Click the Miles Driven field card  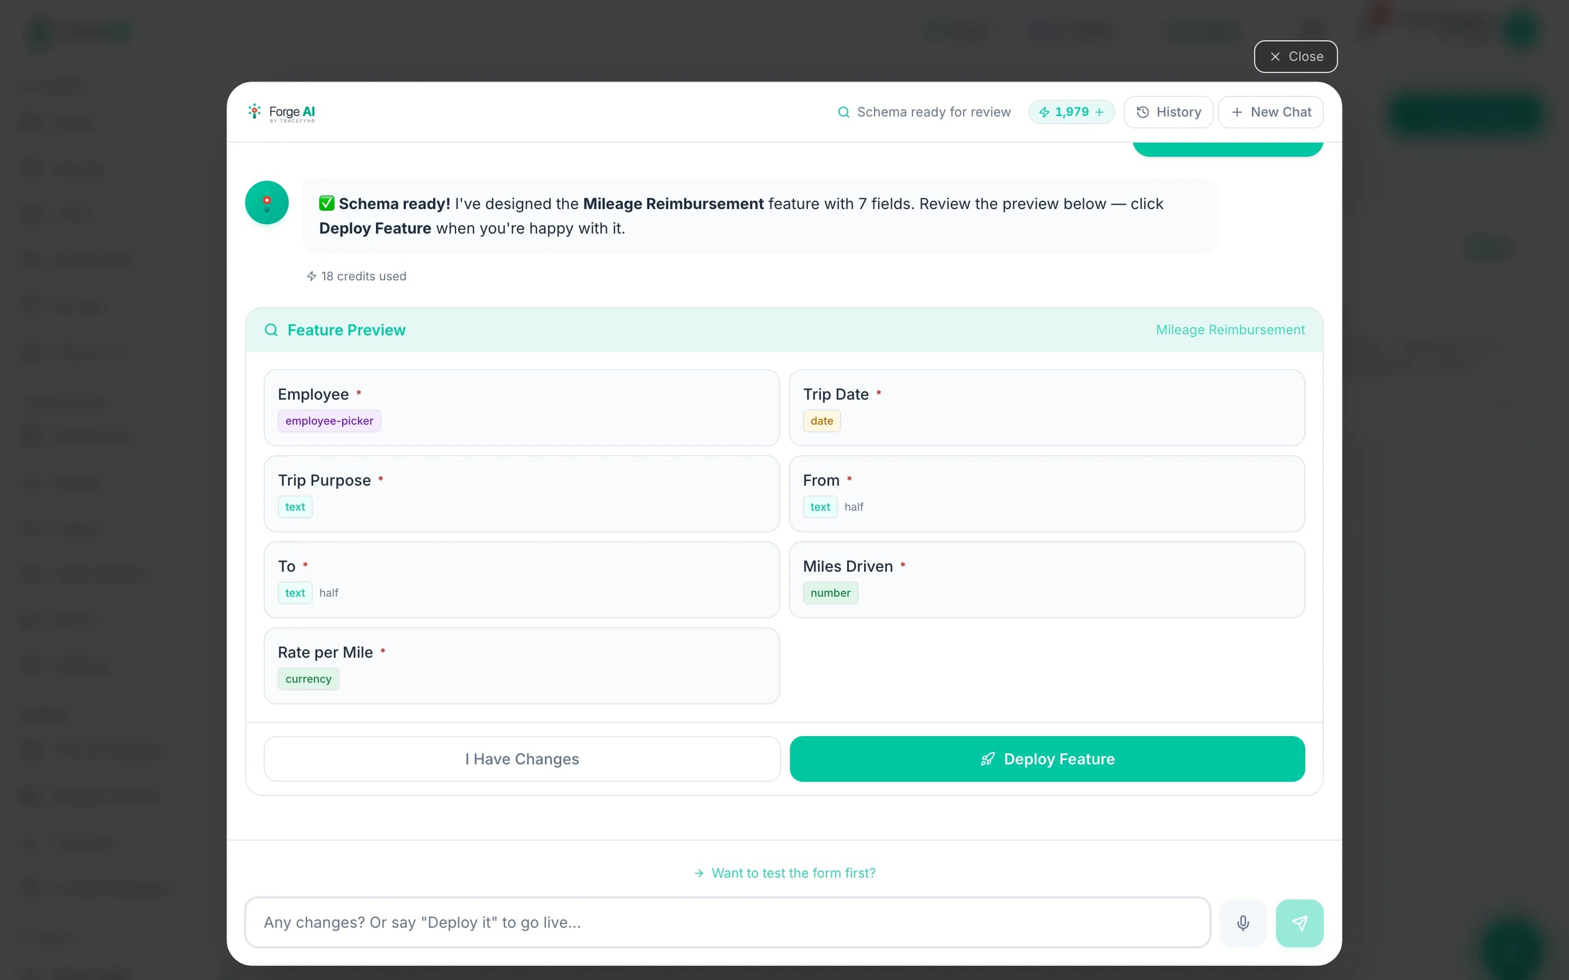pos(1047,580)
